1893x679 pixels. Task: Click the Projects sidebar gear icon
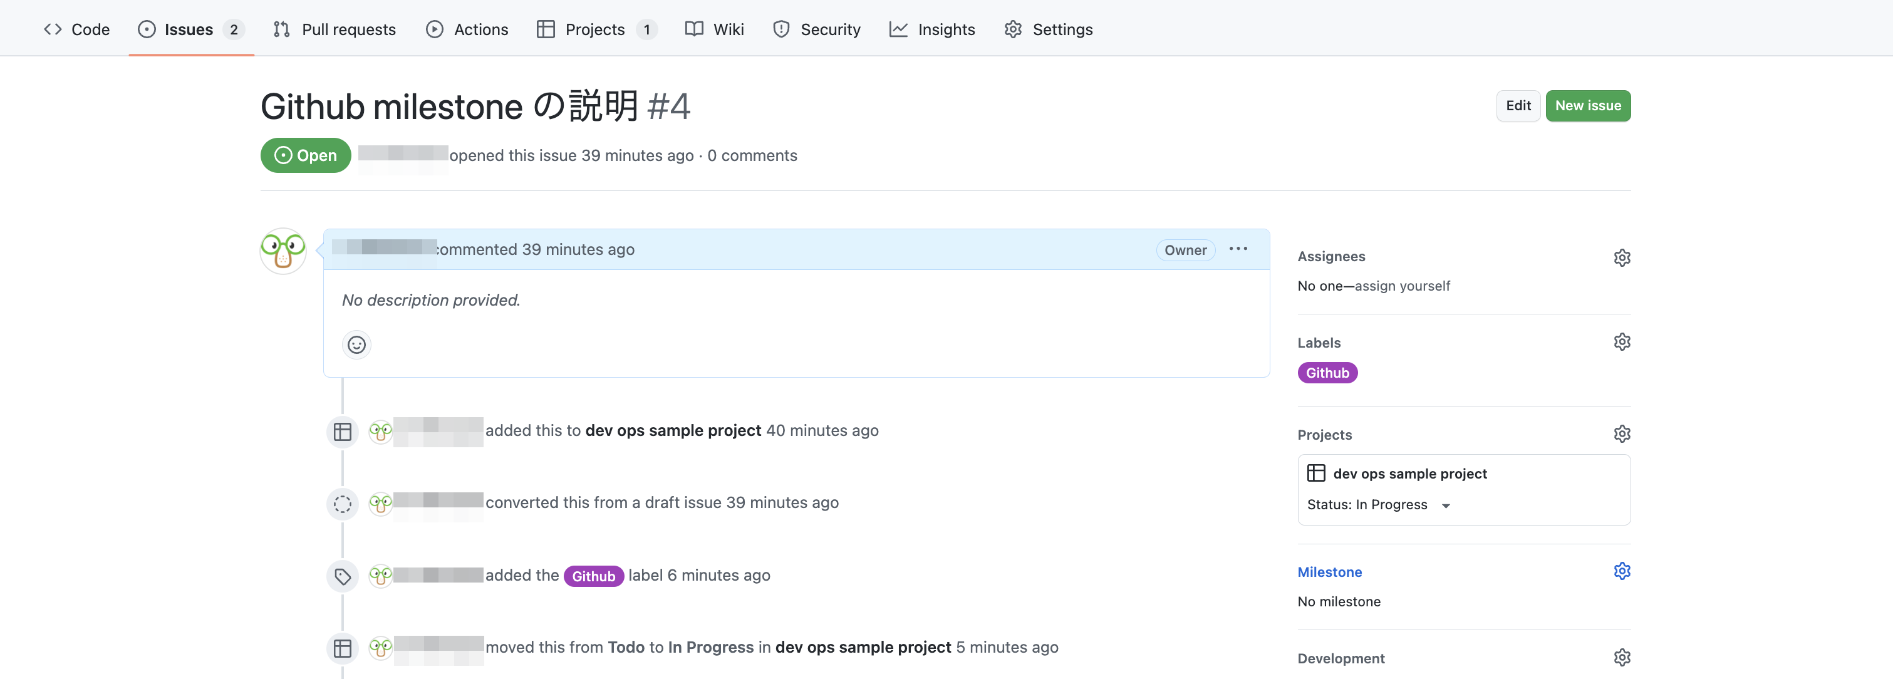(1621, 434)
